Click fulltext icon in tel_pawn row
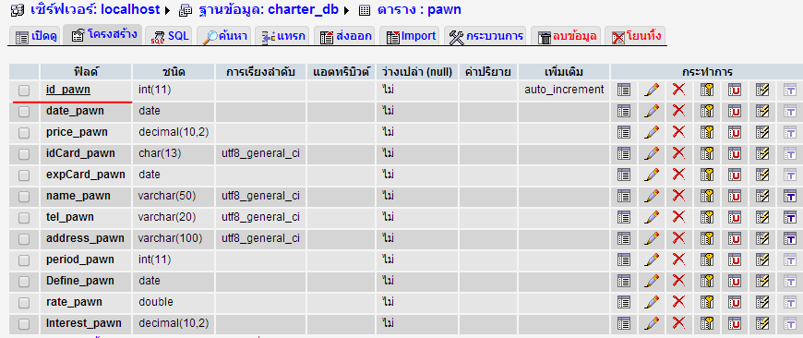This screenshot has width=803, height=338. (x=790, y=218)
